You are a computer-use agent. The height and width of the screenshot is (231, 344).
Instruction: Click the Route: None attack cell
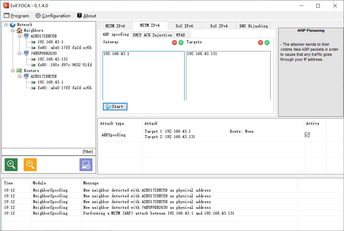[242, 131]
